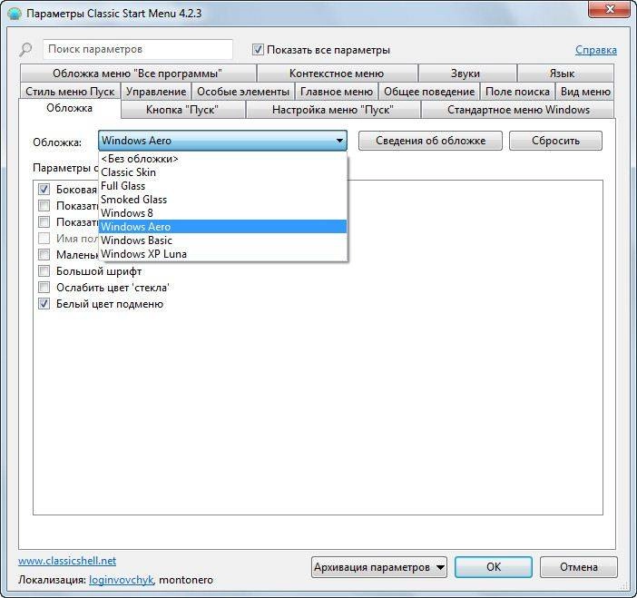Click the magnifier search icon
The width and height of the screenshot is (637, 598).
(x=25, y=50)
